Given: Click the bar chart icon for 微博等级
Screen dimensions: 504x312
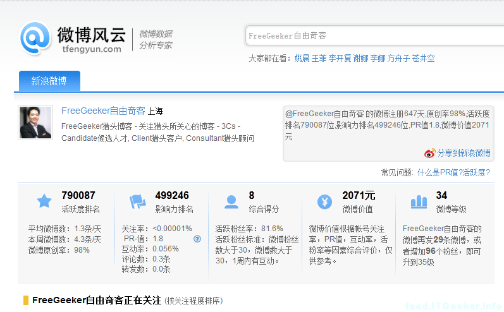Looking at the screenshot, I should (419, 202).
